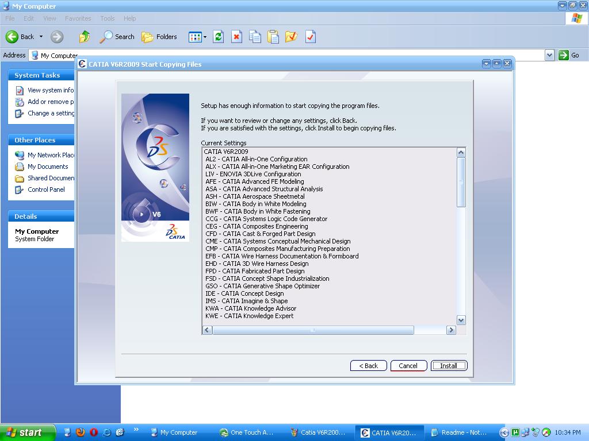Click the red X Delete icon in toolbar

point(236,37)
